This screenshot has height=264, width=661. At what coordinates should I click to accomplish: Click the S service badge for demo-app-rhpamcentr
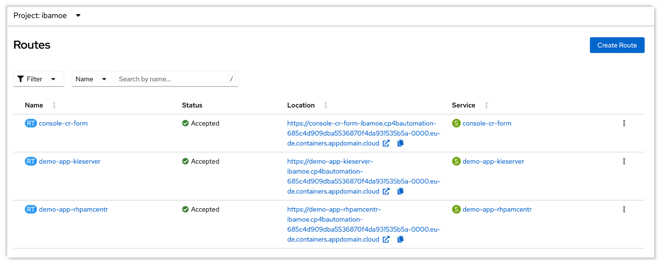tap(456, 209)
